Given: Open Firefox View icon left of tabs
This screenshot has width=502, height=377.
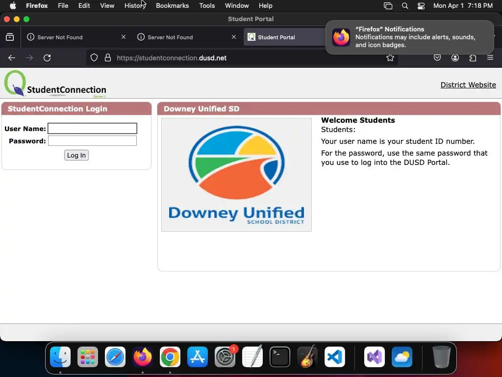Looking at the screenshot, I should [x=10, y=37].
